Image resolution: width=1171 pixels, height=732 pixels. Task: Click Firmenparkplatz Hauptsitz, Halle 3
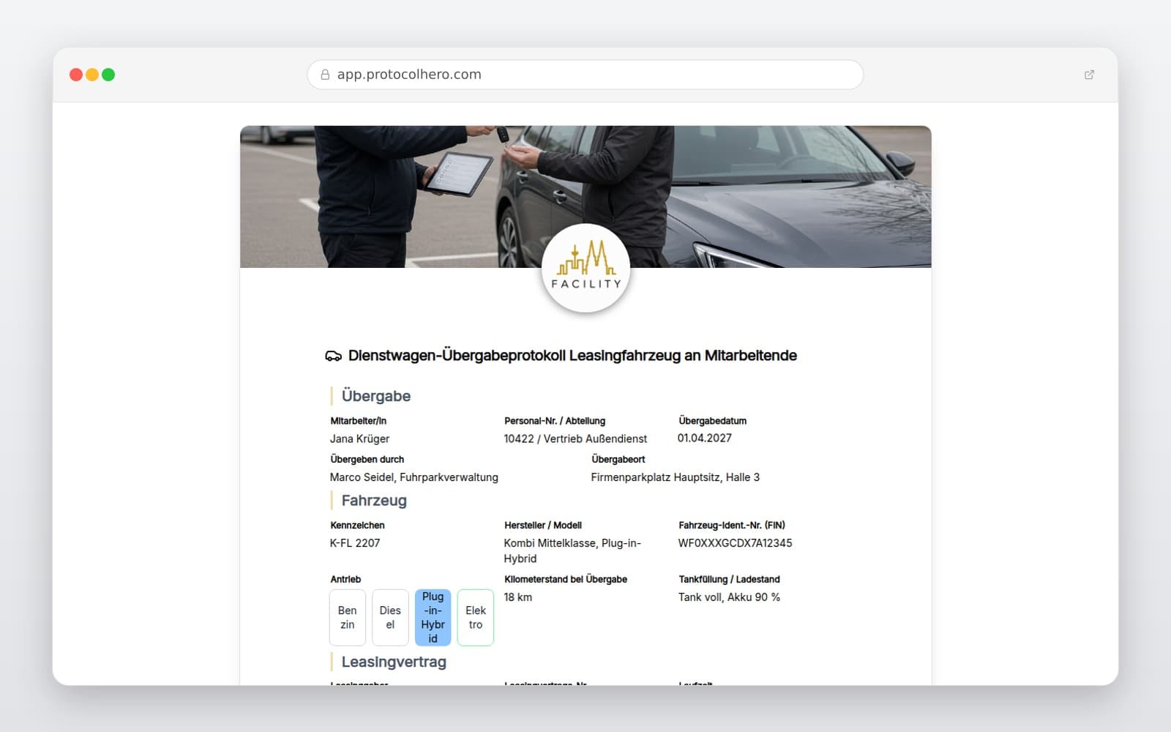pos(676,477)
